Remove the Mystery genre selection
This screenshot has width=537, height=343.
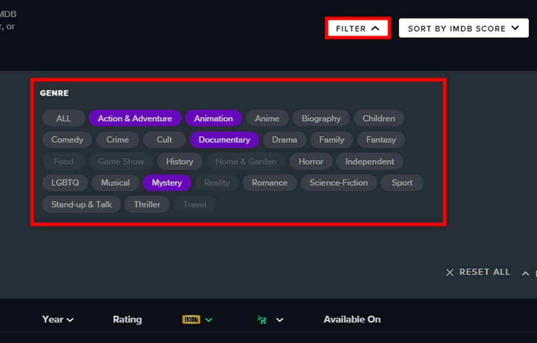click(167, 183)
